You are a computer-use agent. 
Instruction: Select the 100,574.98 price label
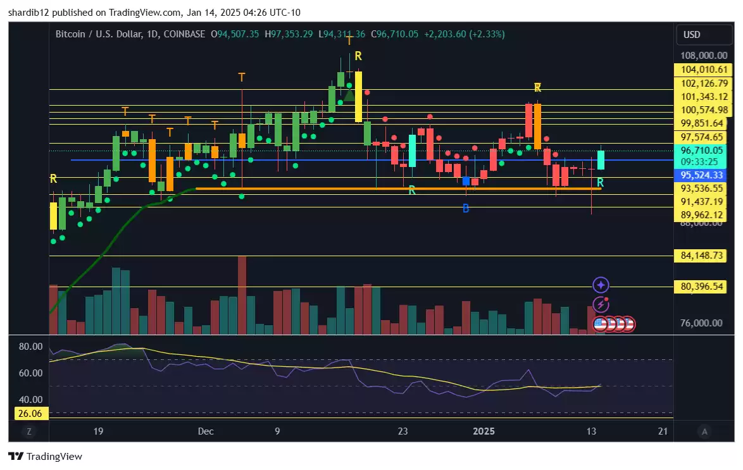point(704,110)
